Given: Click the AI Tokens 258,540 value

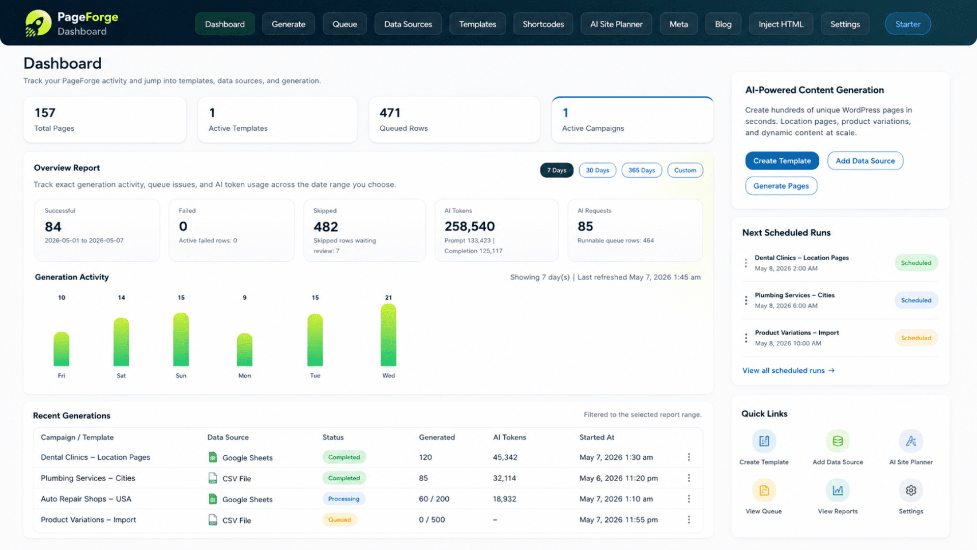Looking at the screenshot, I should pyautogui.click(x=469, y=226).
